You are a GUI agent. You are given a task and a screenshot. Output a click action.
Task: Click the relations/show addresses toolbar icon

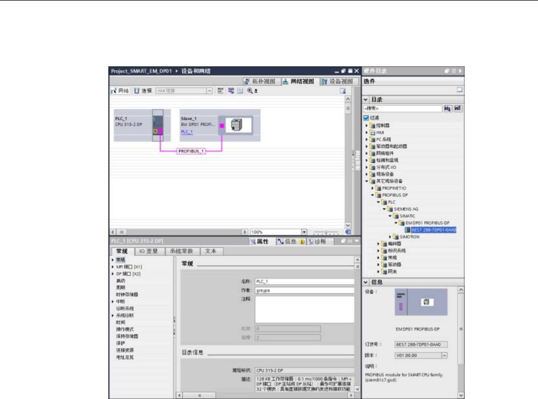tap(220, 91)
